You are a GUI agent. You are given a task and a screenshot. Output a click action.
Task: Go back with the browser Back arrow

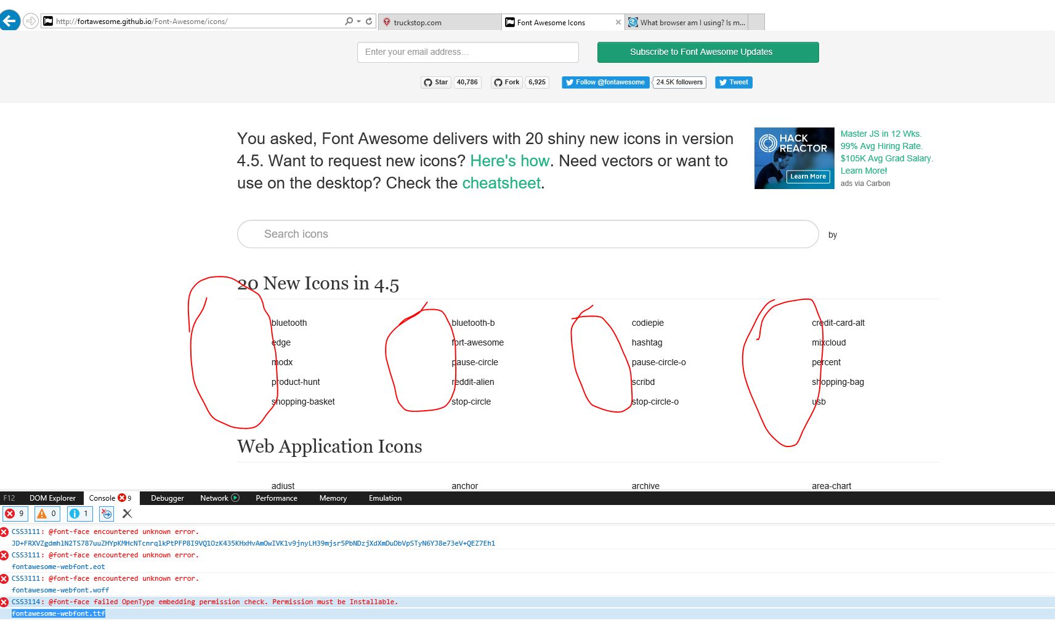(x=9, y=21)
